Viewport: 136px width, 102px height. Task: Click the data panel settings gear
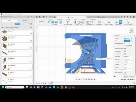click(31, 24)
